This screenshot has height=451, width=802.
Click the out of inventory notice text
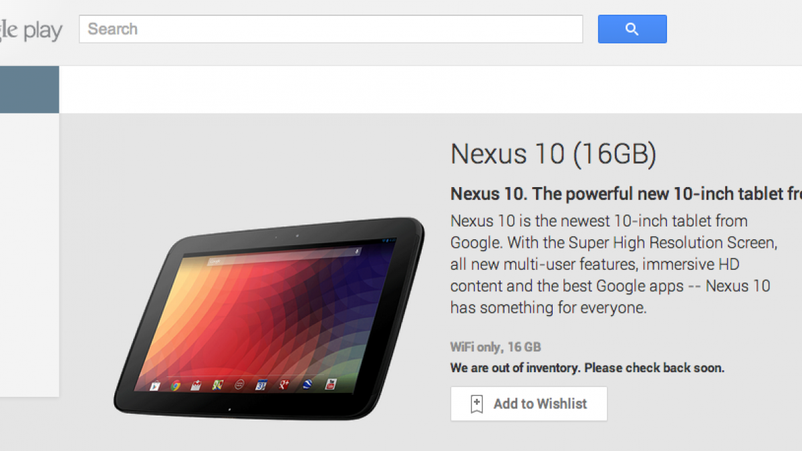[587, 367]
